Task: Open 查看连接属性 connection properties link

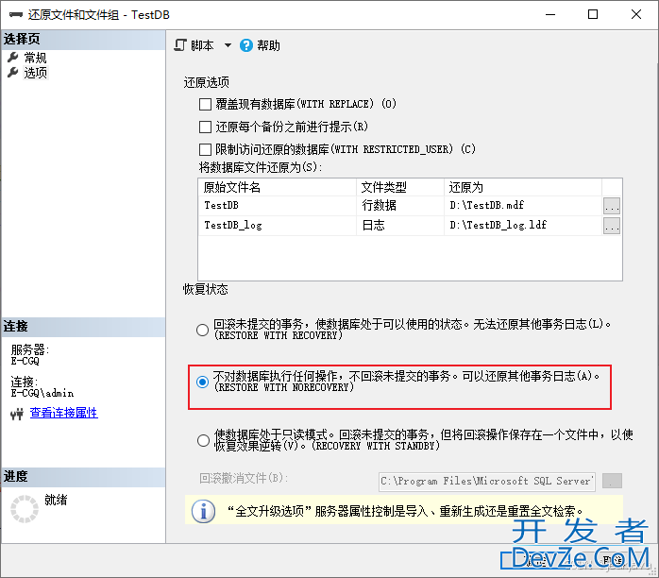Action: (x=64, y=413)
